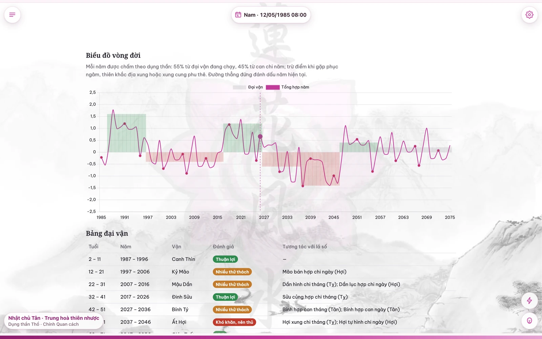The image size is (542, 339).
Task: Click the lightning bolt quick action icon
Action: 529,300
